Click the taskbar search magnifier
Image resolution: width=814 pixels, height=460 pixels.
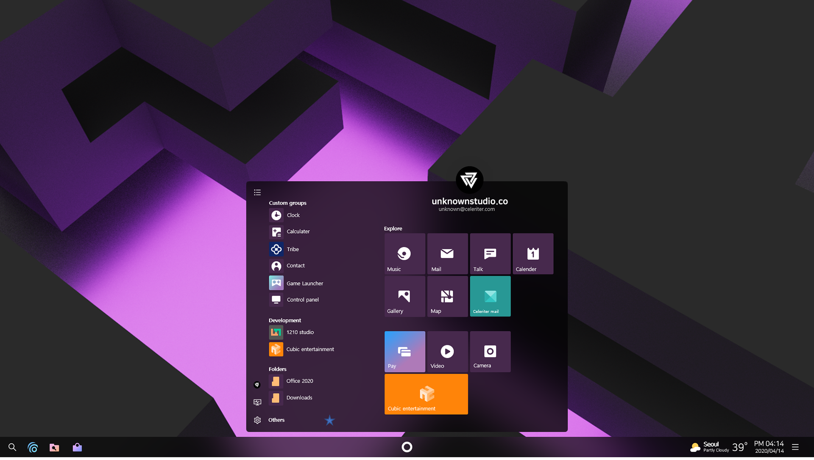coord(12,447)
